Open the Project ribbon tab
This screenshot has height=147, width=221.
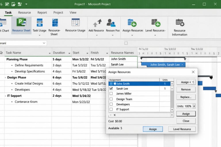[x=58, y=13]
